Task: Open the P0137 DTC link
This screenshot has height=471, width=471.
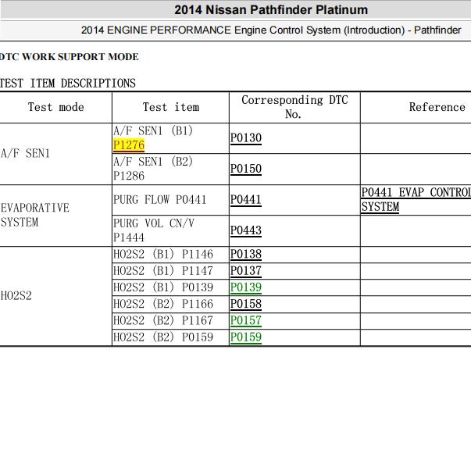Action: coord(246,271)
